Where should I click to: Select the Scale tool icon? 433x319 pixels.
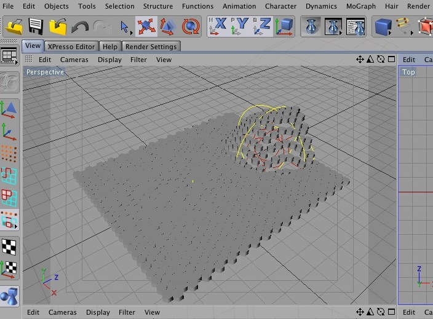coord(168,26)
